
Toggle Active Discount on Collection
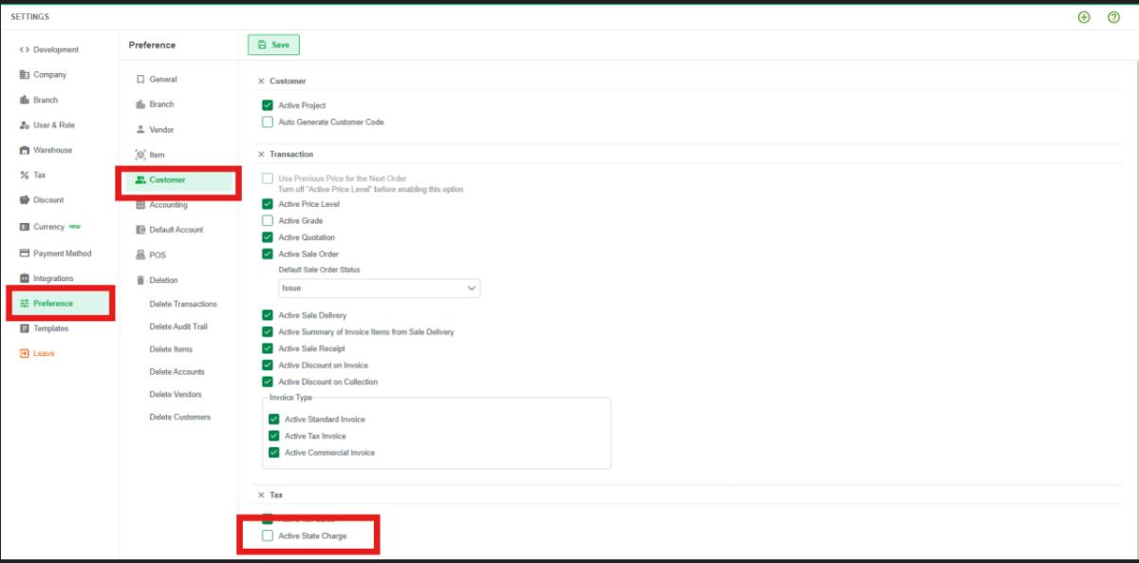click(x=268, y=382)
